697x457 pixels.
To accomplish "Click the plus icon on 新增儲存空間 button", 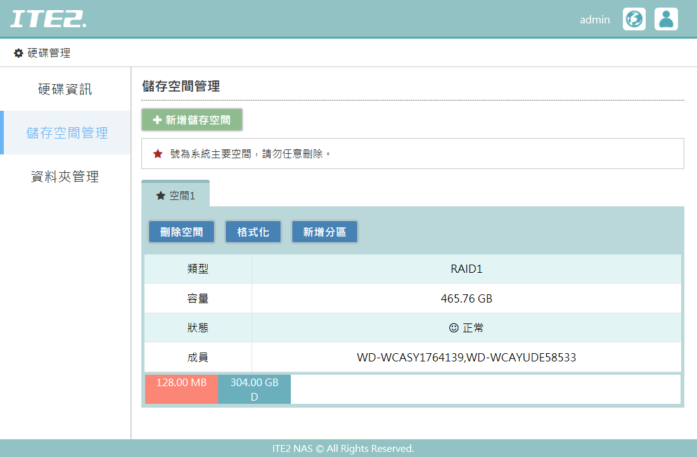I will tap(157, 120).
